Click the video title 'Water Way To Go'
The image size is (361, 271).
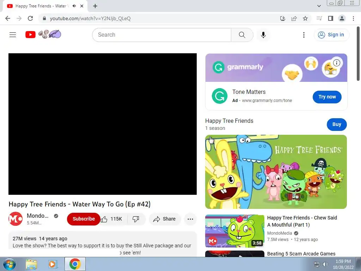(x=79, y=204)
